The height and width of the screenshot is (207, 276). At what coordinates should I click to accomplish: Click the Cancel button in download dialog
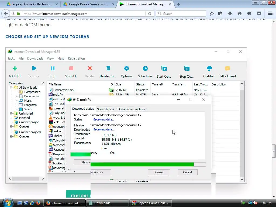(x=188, y=172)
